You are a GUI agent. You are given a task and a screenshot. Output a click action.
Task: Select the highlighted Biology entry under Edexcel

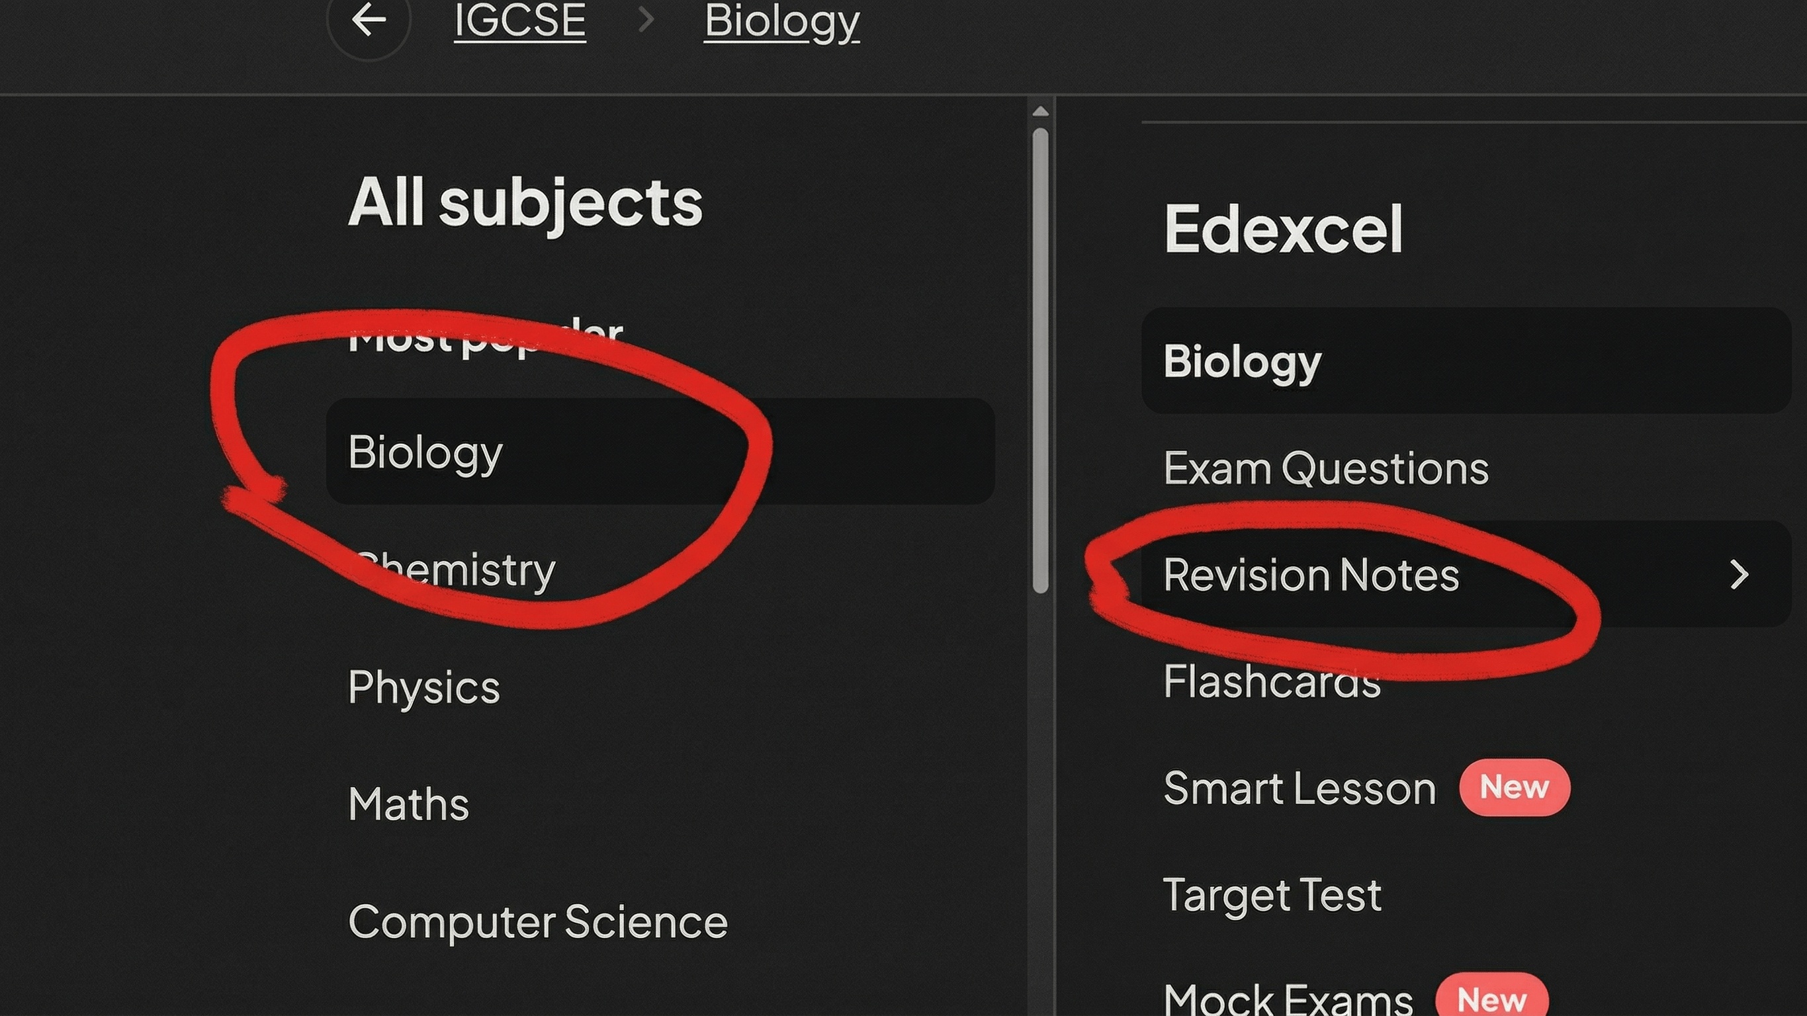[x=1242, y=362]
